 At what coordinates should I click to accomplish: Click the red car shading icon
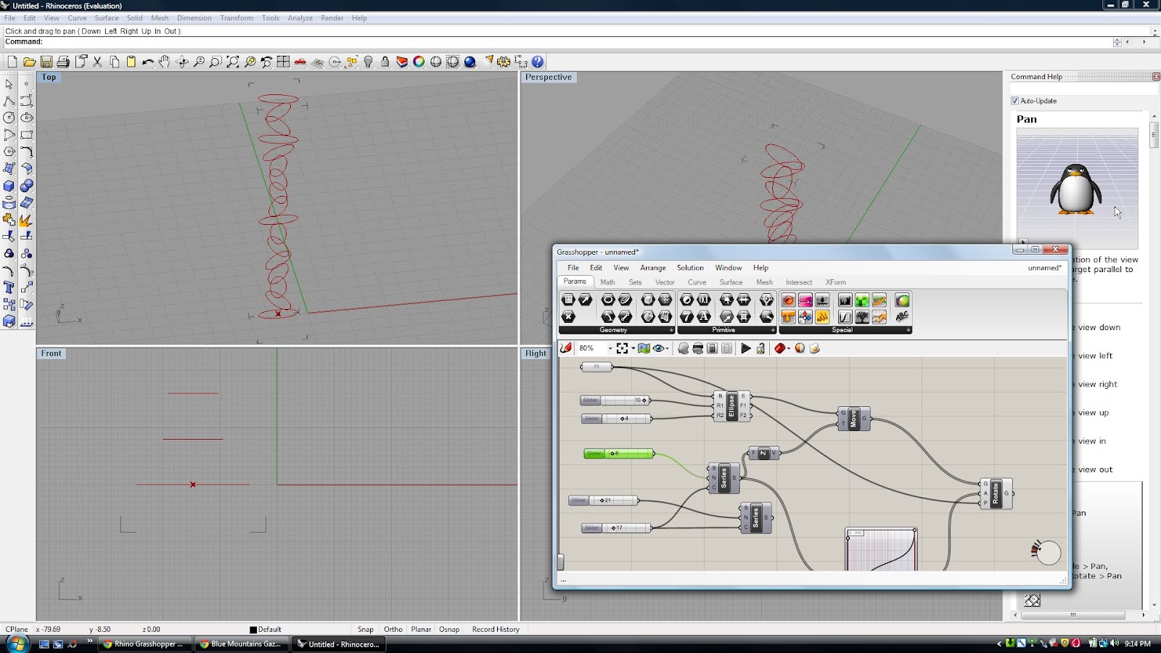click(300, 62)
